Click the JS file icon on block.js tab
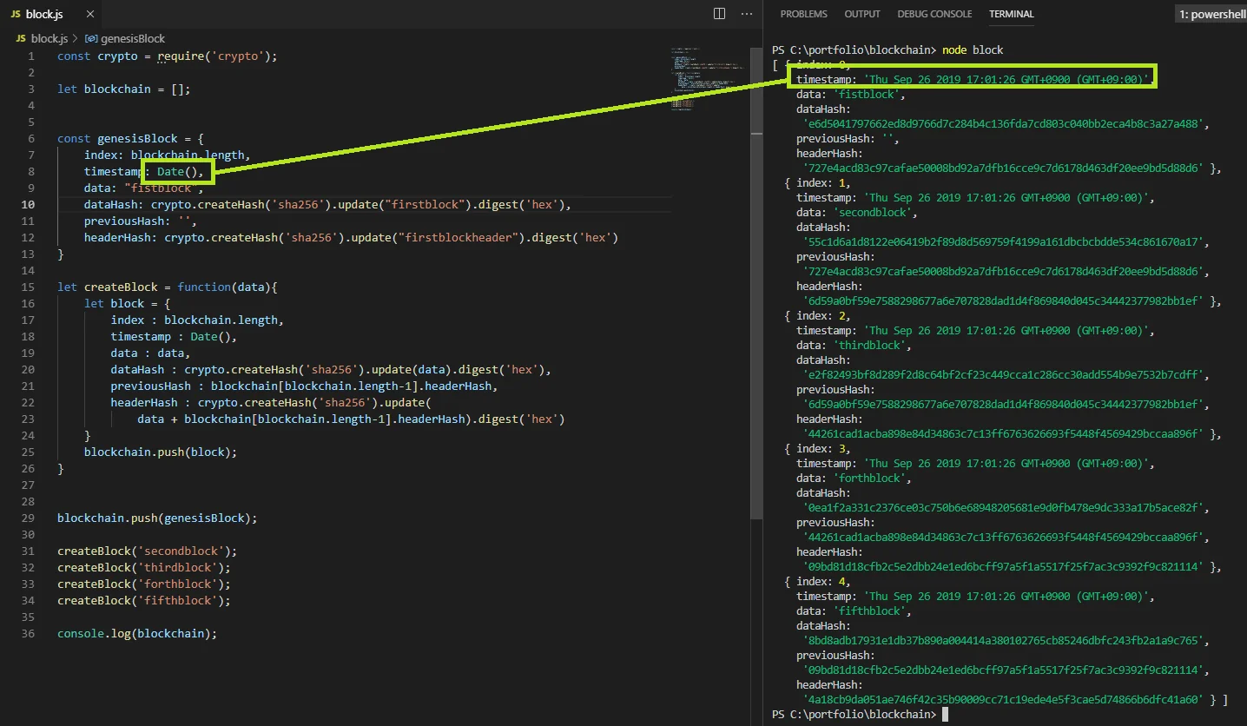This screenshot has width=1247, height=726. click(x=16, y=15)
